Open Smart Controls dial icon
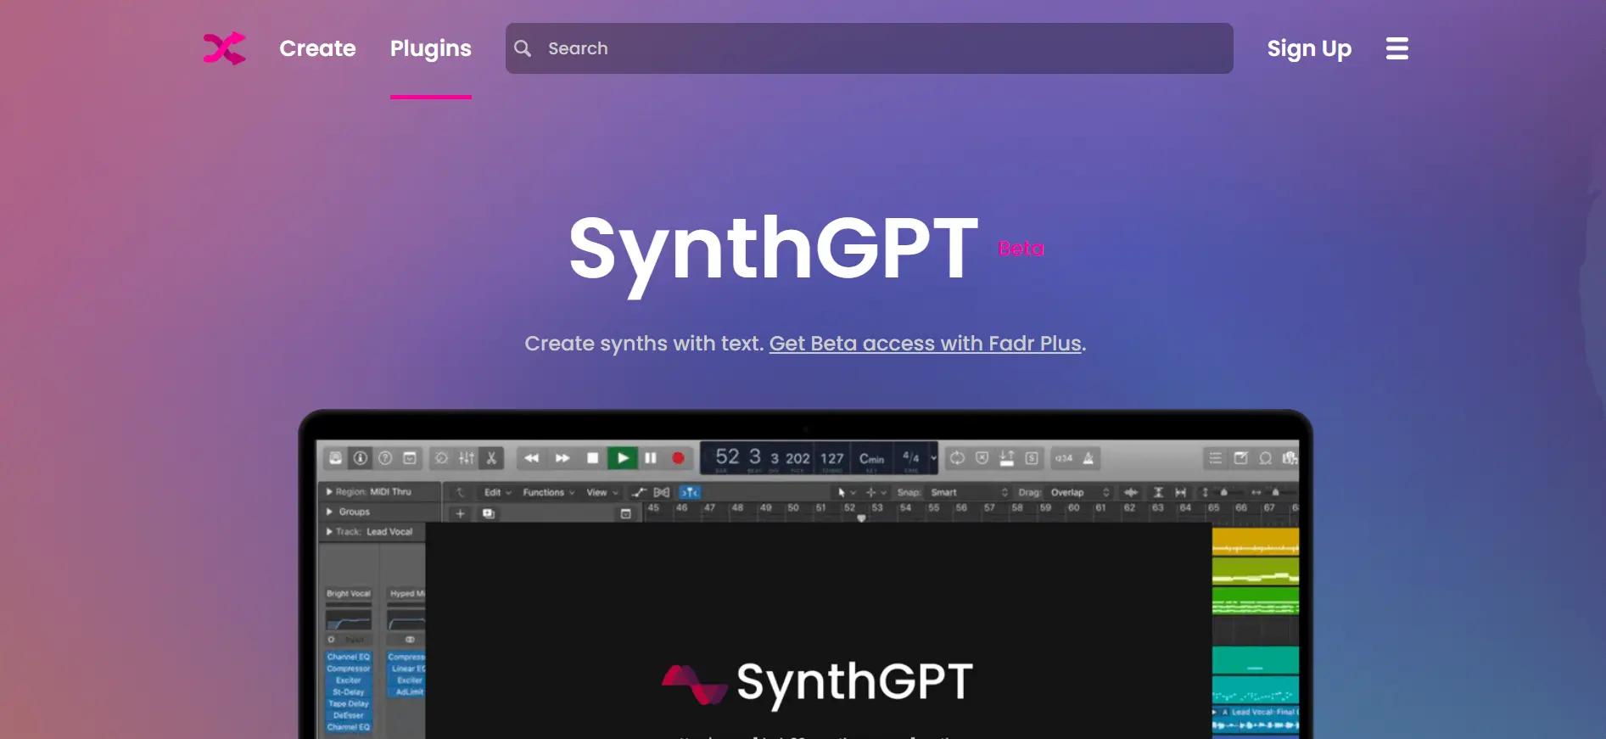The image size is (1606, 739). (x=442, y=458)
